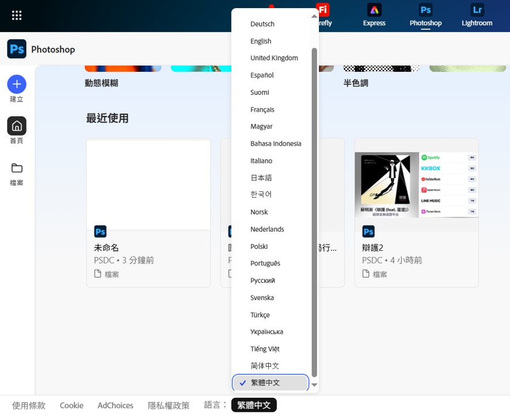Click the 繁體中文 language selector button
Viewport: 510px width, 414px height.
(254, 405)
